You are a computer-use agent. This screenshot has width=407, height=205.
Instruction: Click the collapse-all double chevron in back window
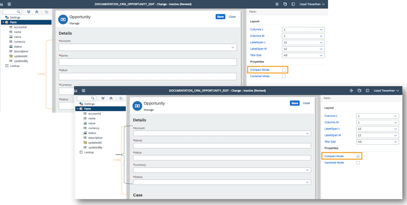(x=37, y=12)
